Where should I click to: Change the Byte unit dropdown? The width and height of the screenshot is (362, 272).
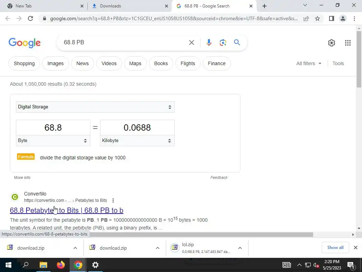coord(53,141)
